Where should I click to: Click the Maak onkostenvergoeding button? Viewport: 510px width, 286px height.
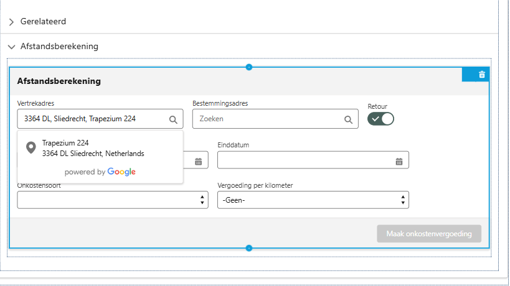point(428,234)
